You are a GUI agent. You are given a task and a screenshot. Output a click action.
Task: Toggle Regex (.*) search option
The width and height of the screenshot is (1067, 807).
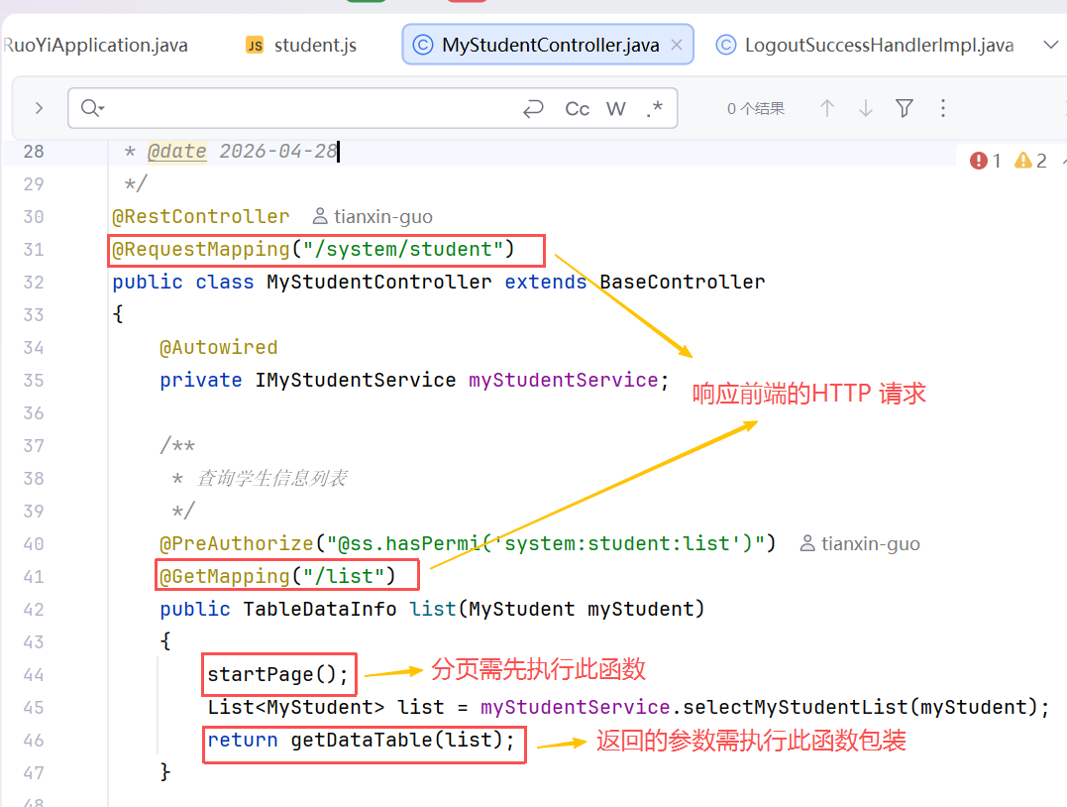(x=654, y=108)
